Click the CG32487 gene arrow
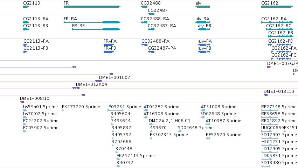298x168 pixels. point(151,14)
